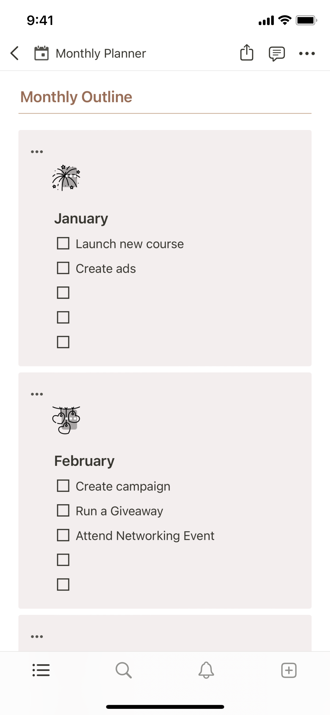Screen dimensions: 330x715
Task: Check the Launch new course task
Action: (63, 243)
